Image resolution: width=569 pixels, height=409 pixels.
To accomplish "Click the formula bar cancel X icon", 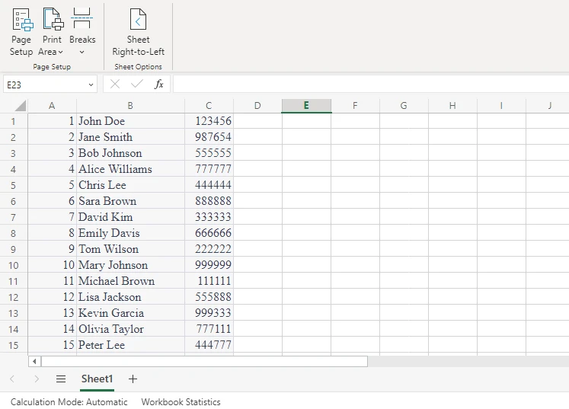I will (x=115, y=85).
